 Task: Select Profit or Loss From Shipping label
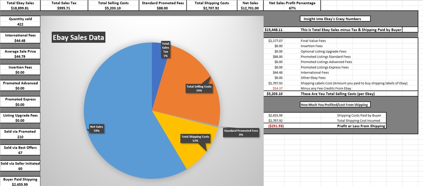(361, 126)
